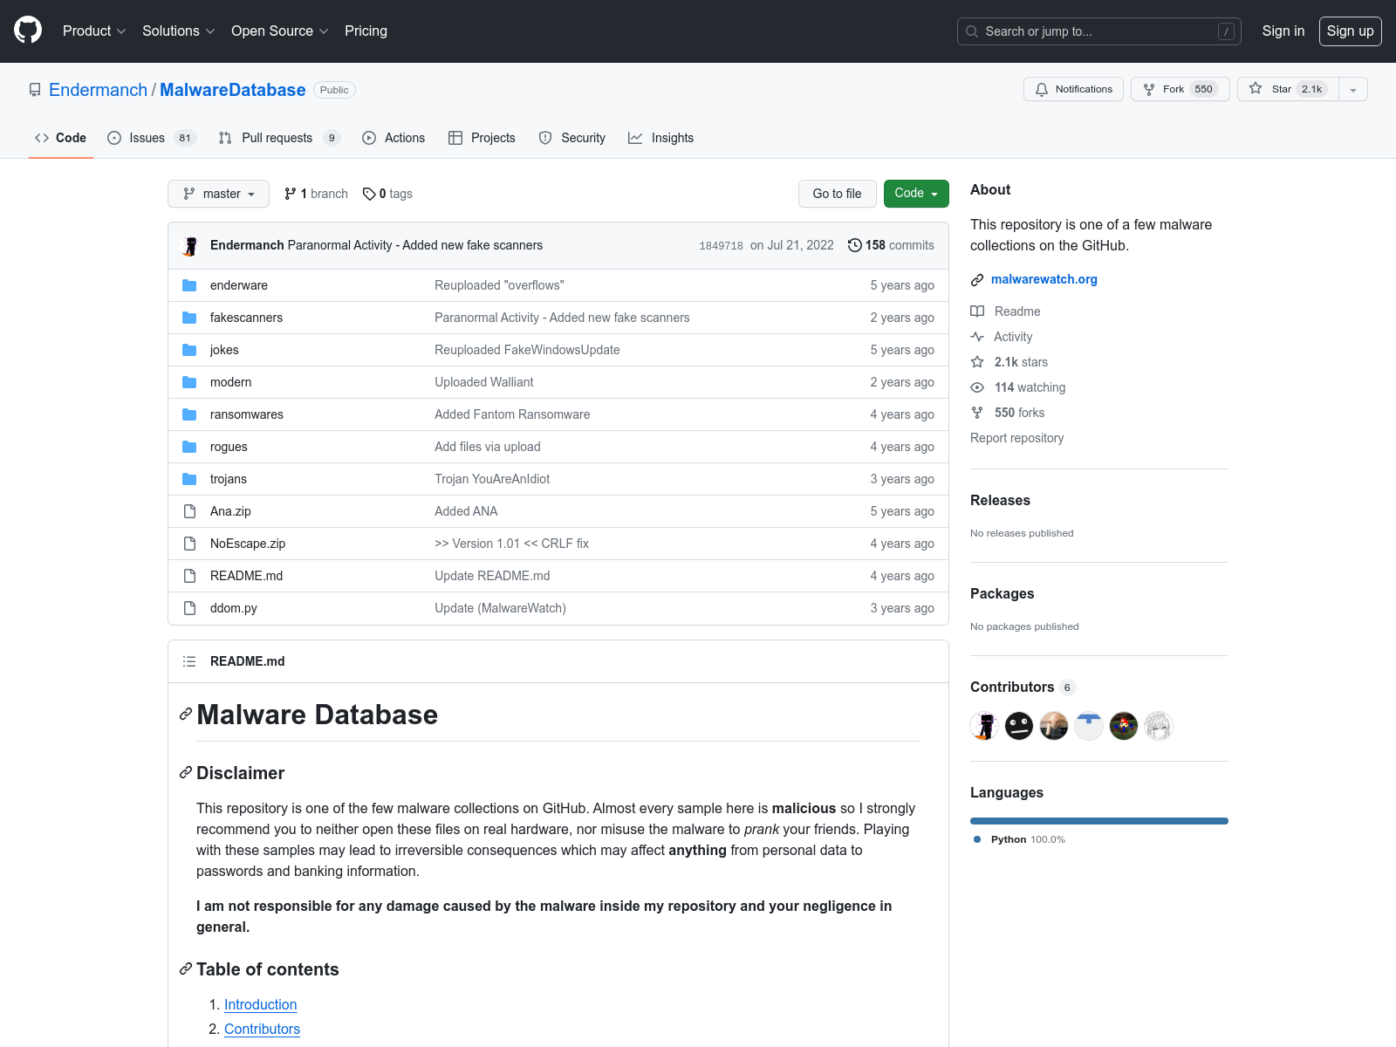Open the 'Trojan YouAreAnIdiot' commit message
This screenshot has height=1047, width=1396.
(492, 479)
